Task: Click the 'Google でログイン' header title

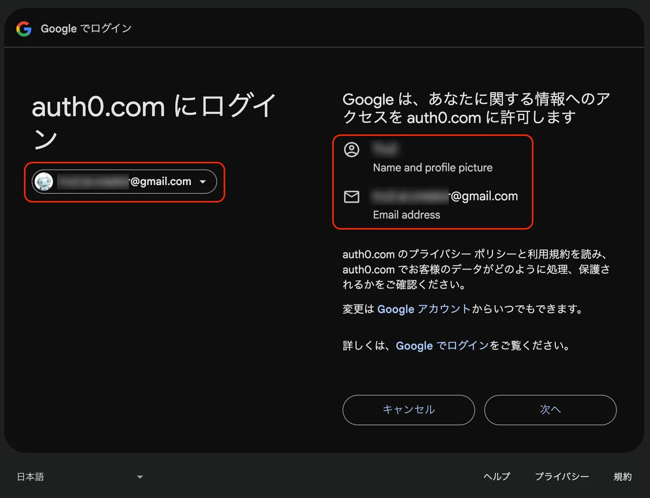Action: (x=86, y=28)
